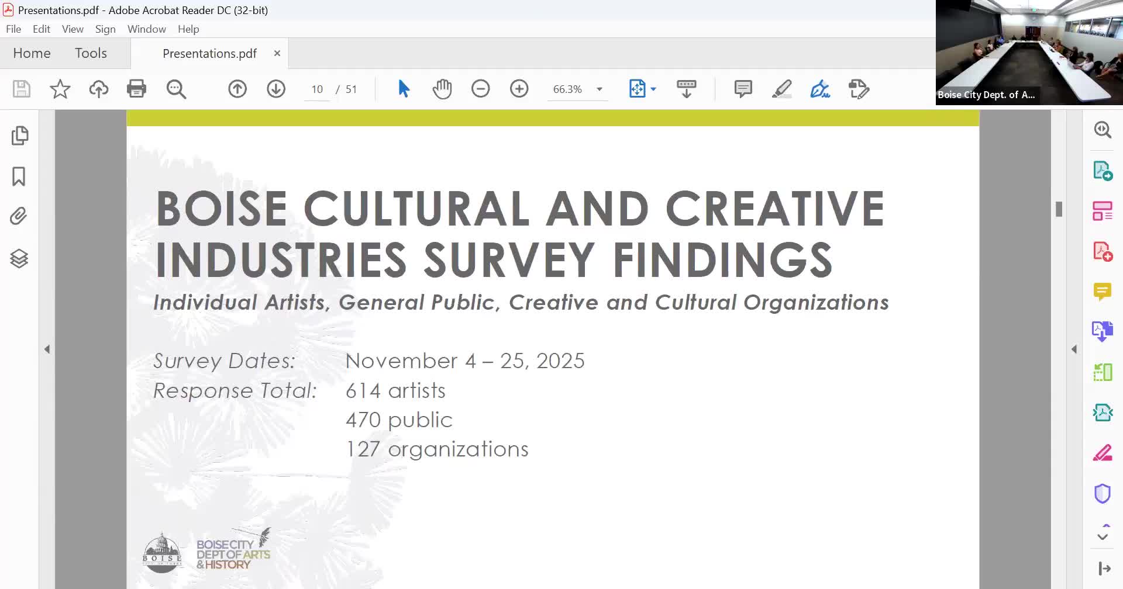Go to the previous page arrow

[237, 89]
